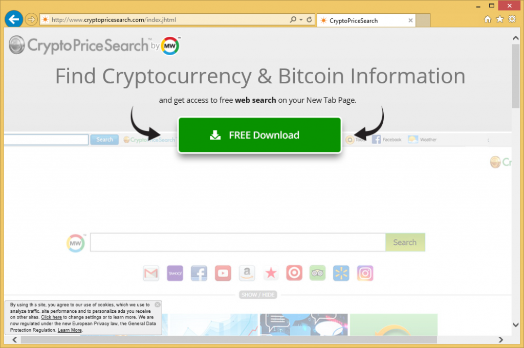Go back with the browser back arrow
Screen dimensions: 524x348
tap(14, 19)
